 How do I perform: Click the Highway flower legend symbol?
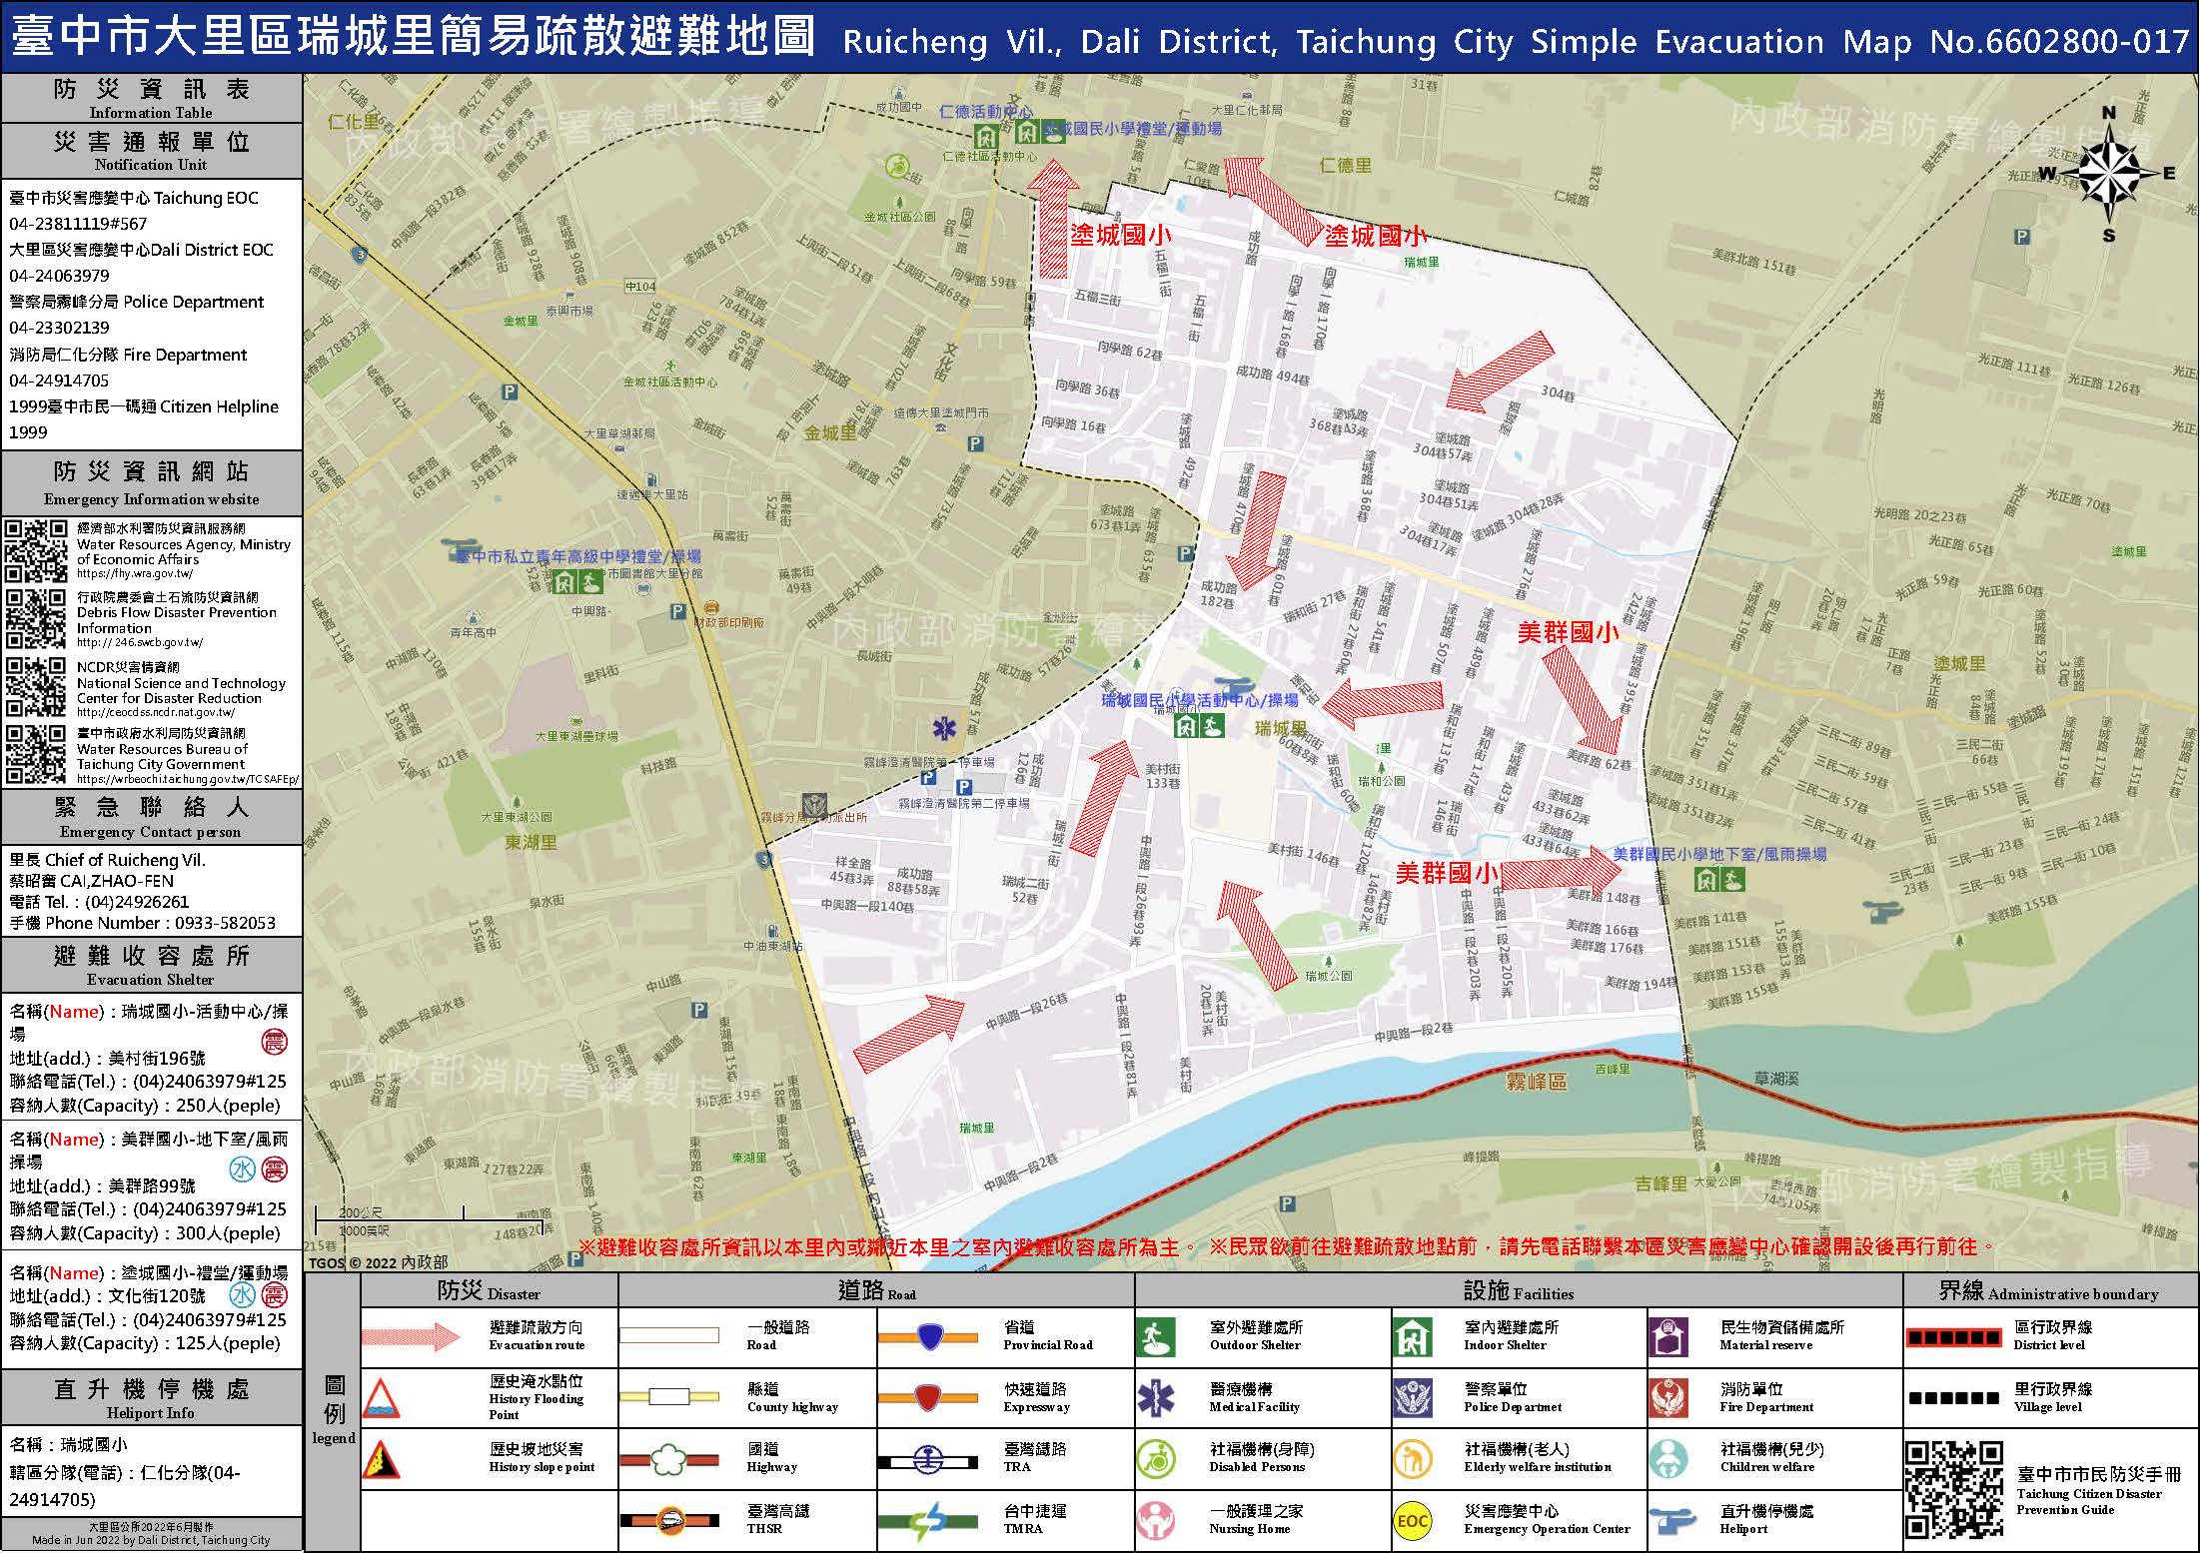coord(668,1460)
